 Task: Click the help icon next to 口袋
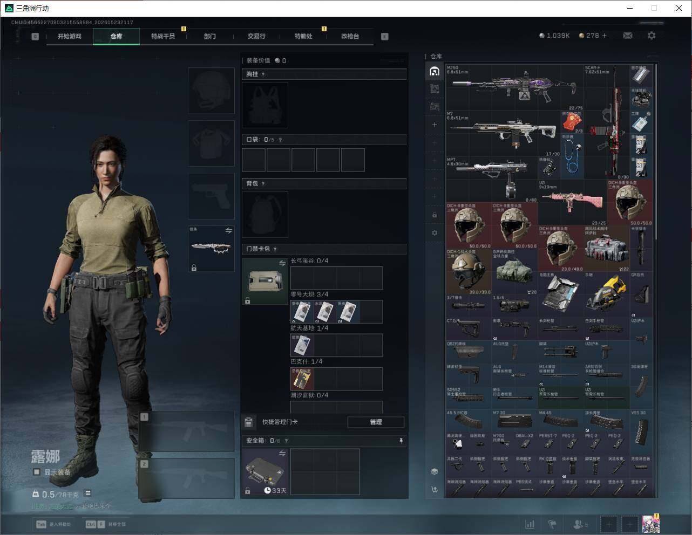pos(280,140)
